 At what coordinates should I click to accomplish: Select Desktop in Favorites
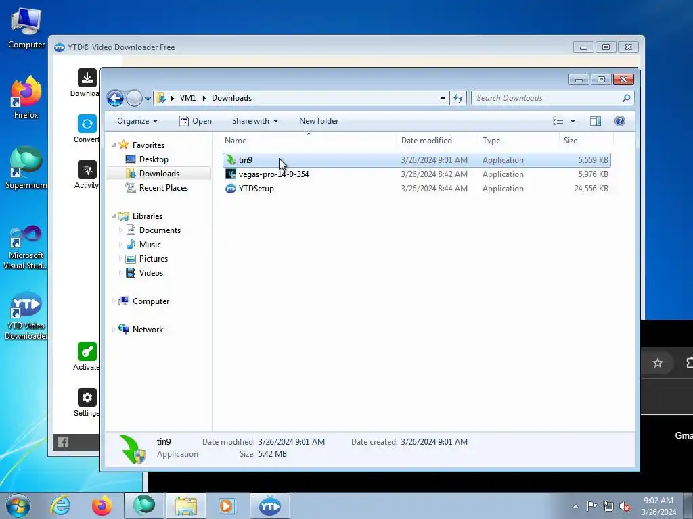[x=154, y=159]
